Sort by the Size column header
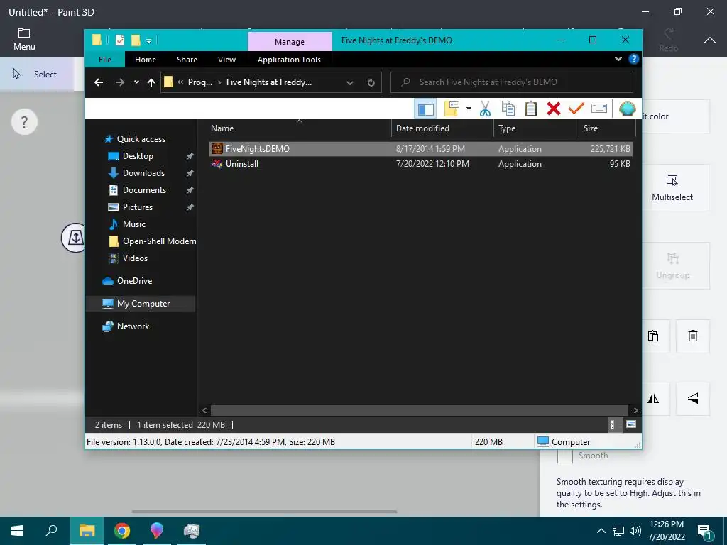The image size is (727, 545). (x=607, y=128)
